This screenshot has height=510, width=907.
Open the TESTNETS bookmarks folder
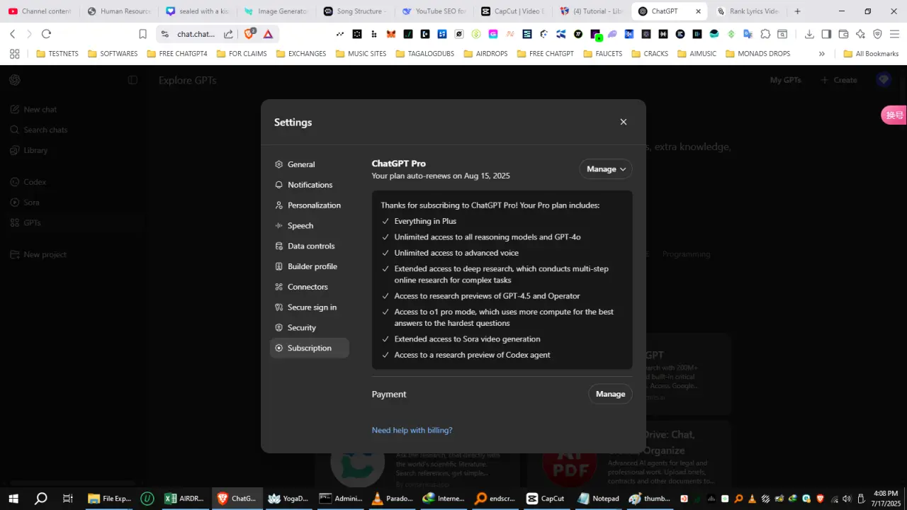[x=57, y=54]
